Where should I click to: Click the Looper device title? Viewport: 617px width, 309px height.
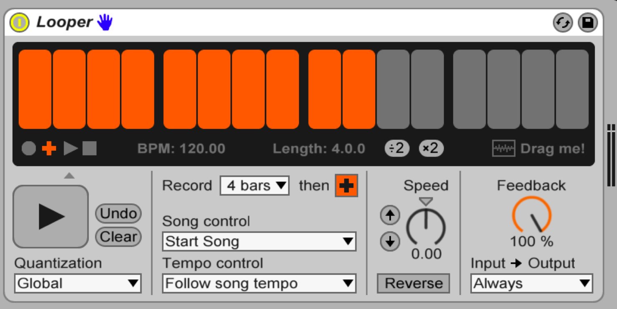coord(65,22)
